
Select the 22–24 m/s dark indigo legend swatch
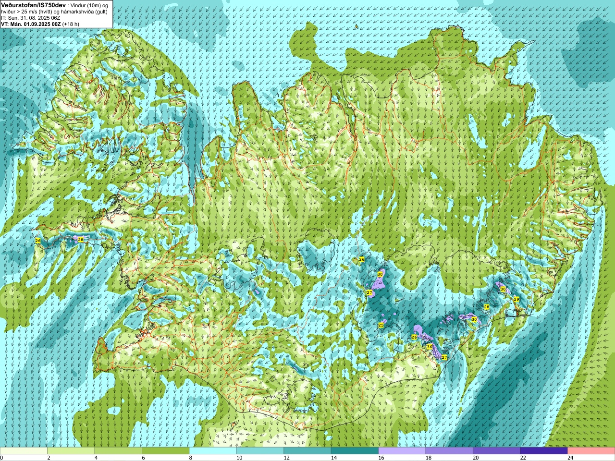[544, 451]
